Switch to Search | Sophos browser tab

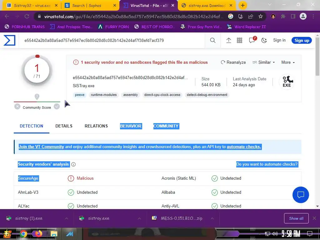[x=90, y=6]
